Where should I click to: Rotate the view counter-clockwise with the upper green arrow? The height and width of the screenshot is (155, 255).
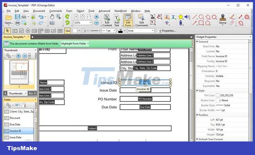(x=67, y=17)
